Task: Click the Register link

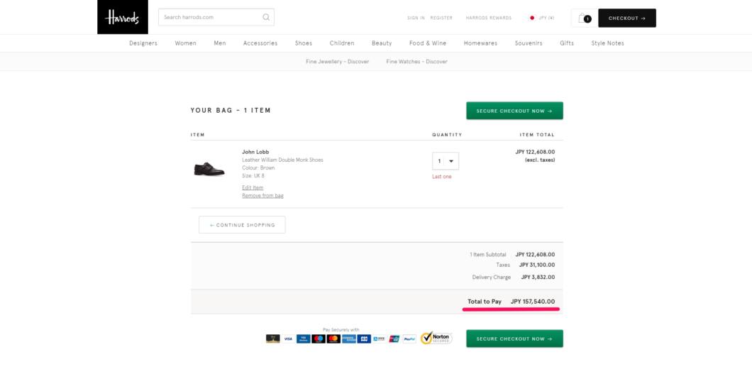Action: click(441, 18)
